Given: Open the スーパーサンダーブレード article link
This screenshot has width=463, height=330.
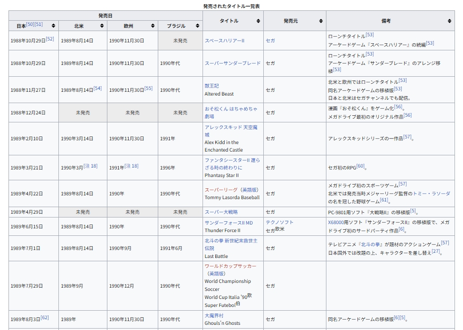Looking at the screenshot, I should [x=233, y=63].
